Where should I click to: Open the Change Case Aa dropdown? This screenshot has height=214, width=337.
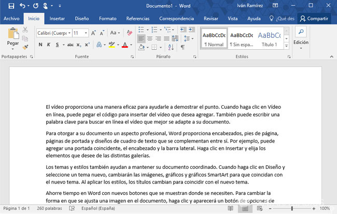[115, 33]
